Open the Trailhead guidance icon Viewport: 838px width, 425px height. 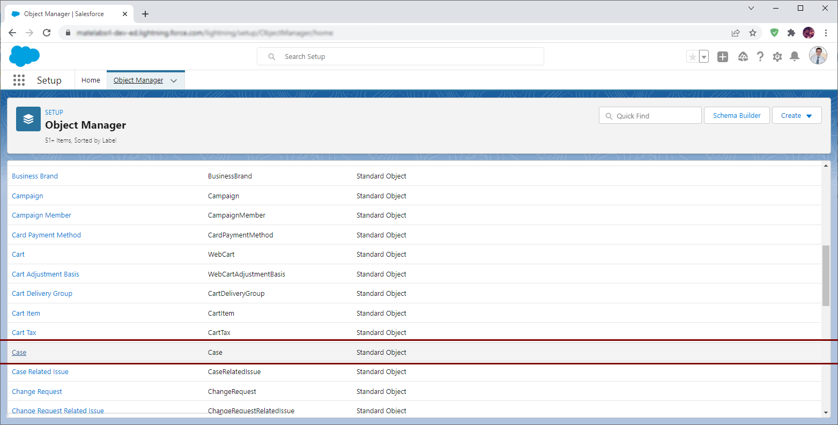(743, 56)
